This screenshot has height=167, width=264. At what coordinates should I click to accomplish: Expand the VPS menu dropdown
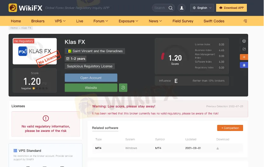[x=60, y=21]
